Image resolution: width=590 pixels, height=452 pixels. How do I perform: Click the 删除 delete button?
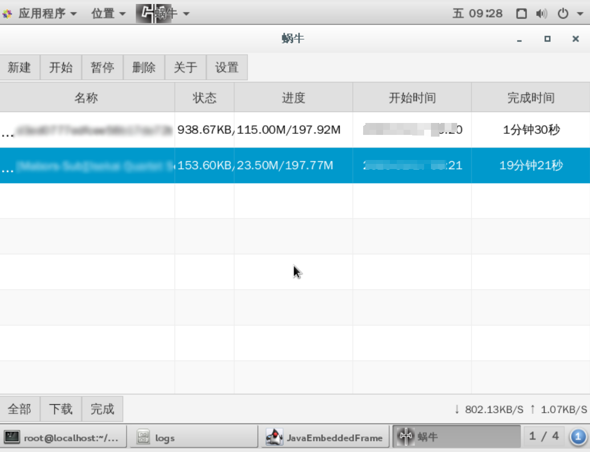coord(144,67)
